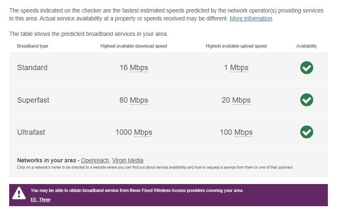Click the green availability checkmark for Superfast

307,100
